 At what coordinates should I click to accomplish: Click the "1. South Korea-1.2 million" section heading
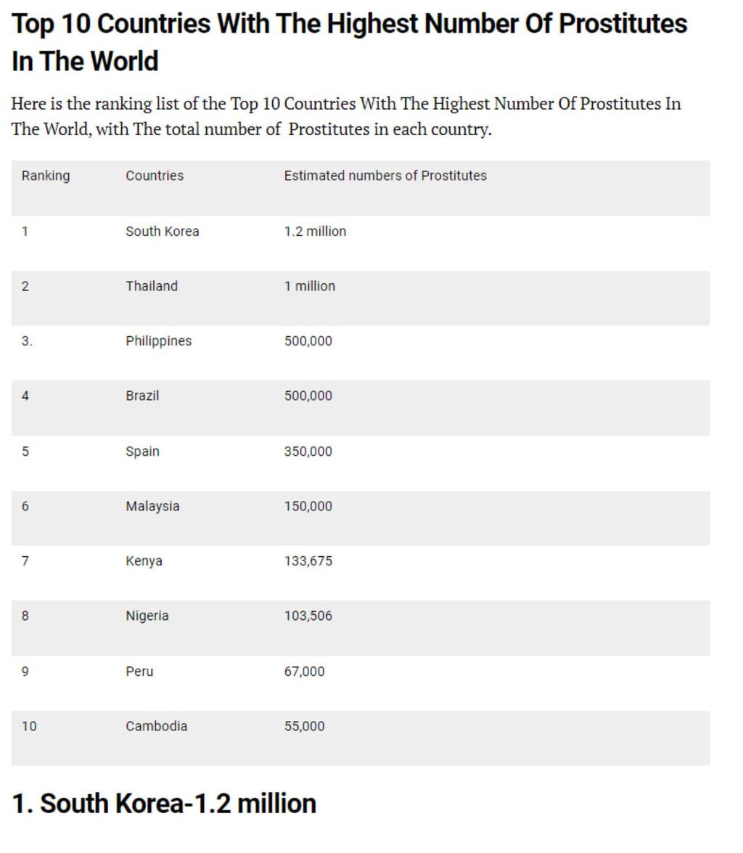[164, 804]
